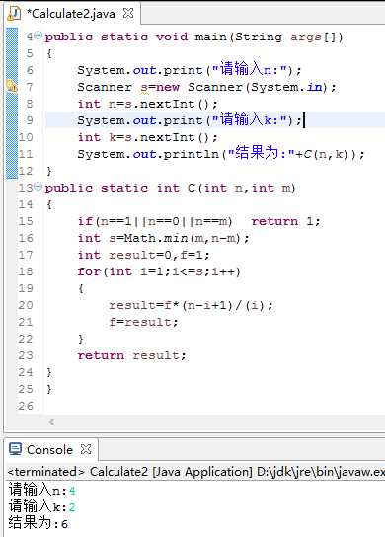Click console output '请输入n:4'
This screenshot has width=385, height=537.
(41, 490)
